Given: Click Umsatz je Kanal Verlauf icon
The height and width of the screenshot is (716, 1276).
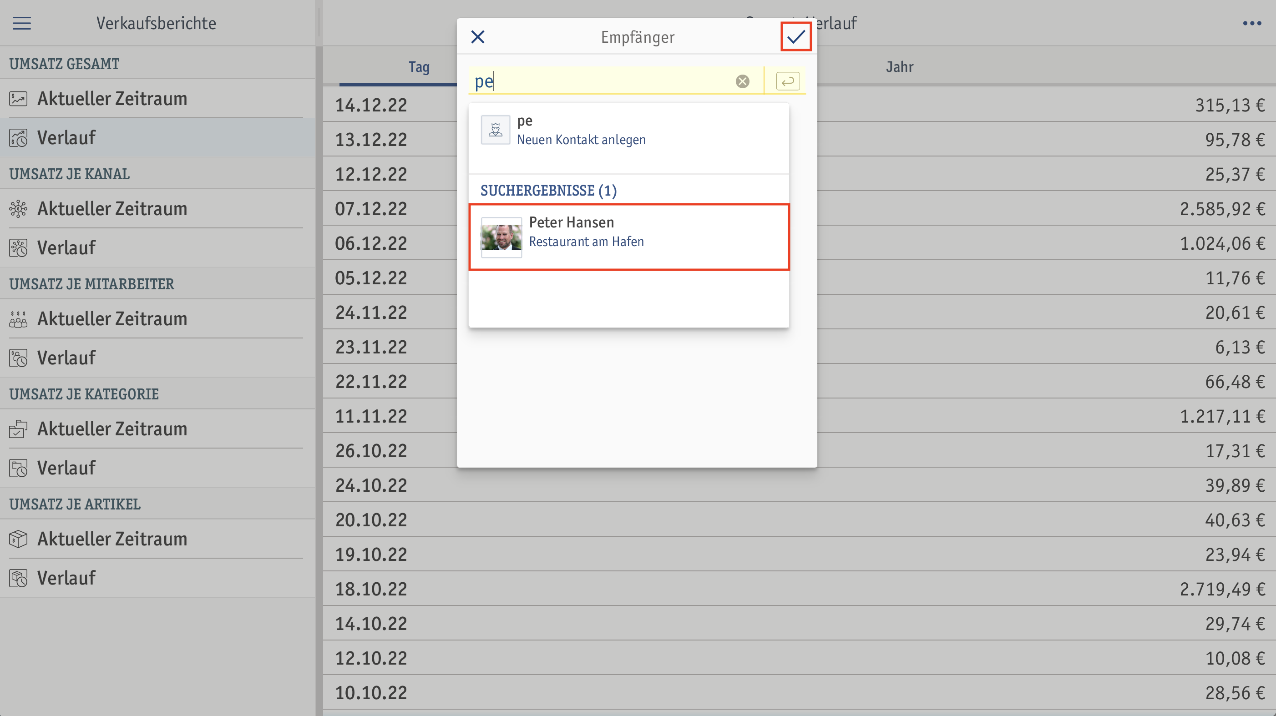Looking at the screenshot, I should click(x=18, y=247).
